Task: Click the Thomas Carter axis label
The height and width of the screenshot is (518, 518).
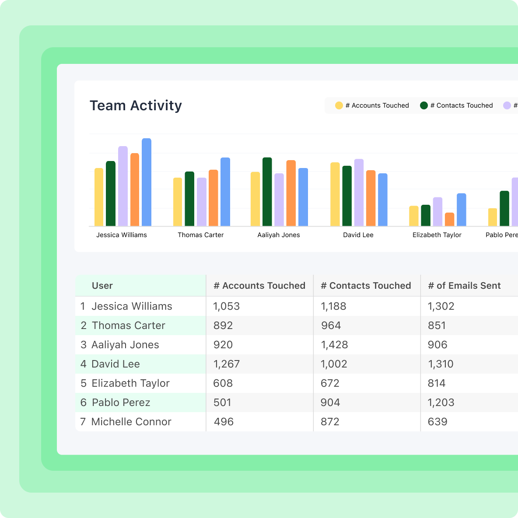Action: click(x=201, y=234)
